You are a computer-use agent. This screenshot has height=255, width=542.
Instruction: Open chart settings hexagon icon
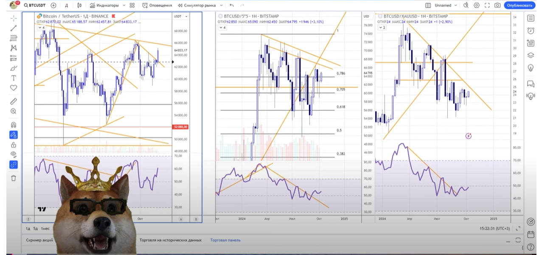point(476,6)
